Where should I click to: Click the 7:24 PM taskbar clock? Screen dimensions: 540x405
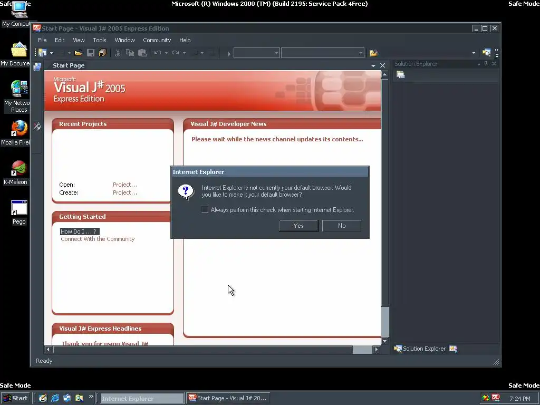(x=519, y=399)
